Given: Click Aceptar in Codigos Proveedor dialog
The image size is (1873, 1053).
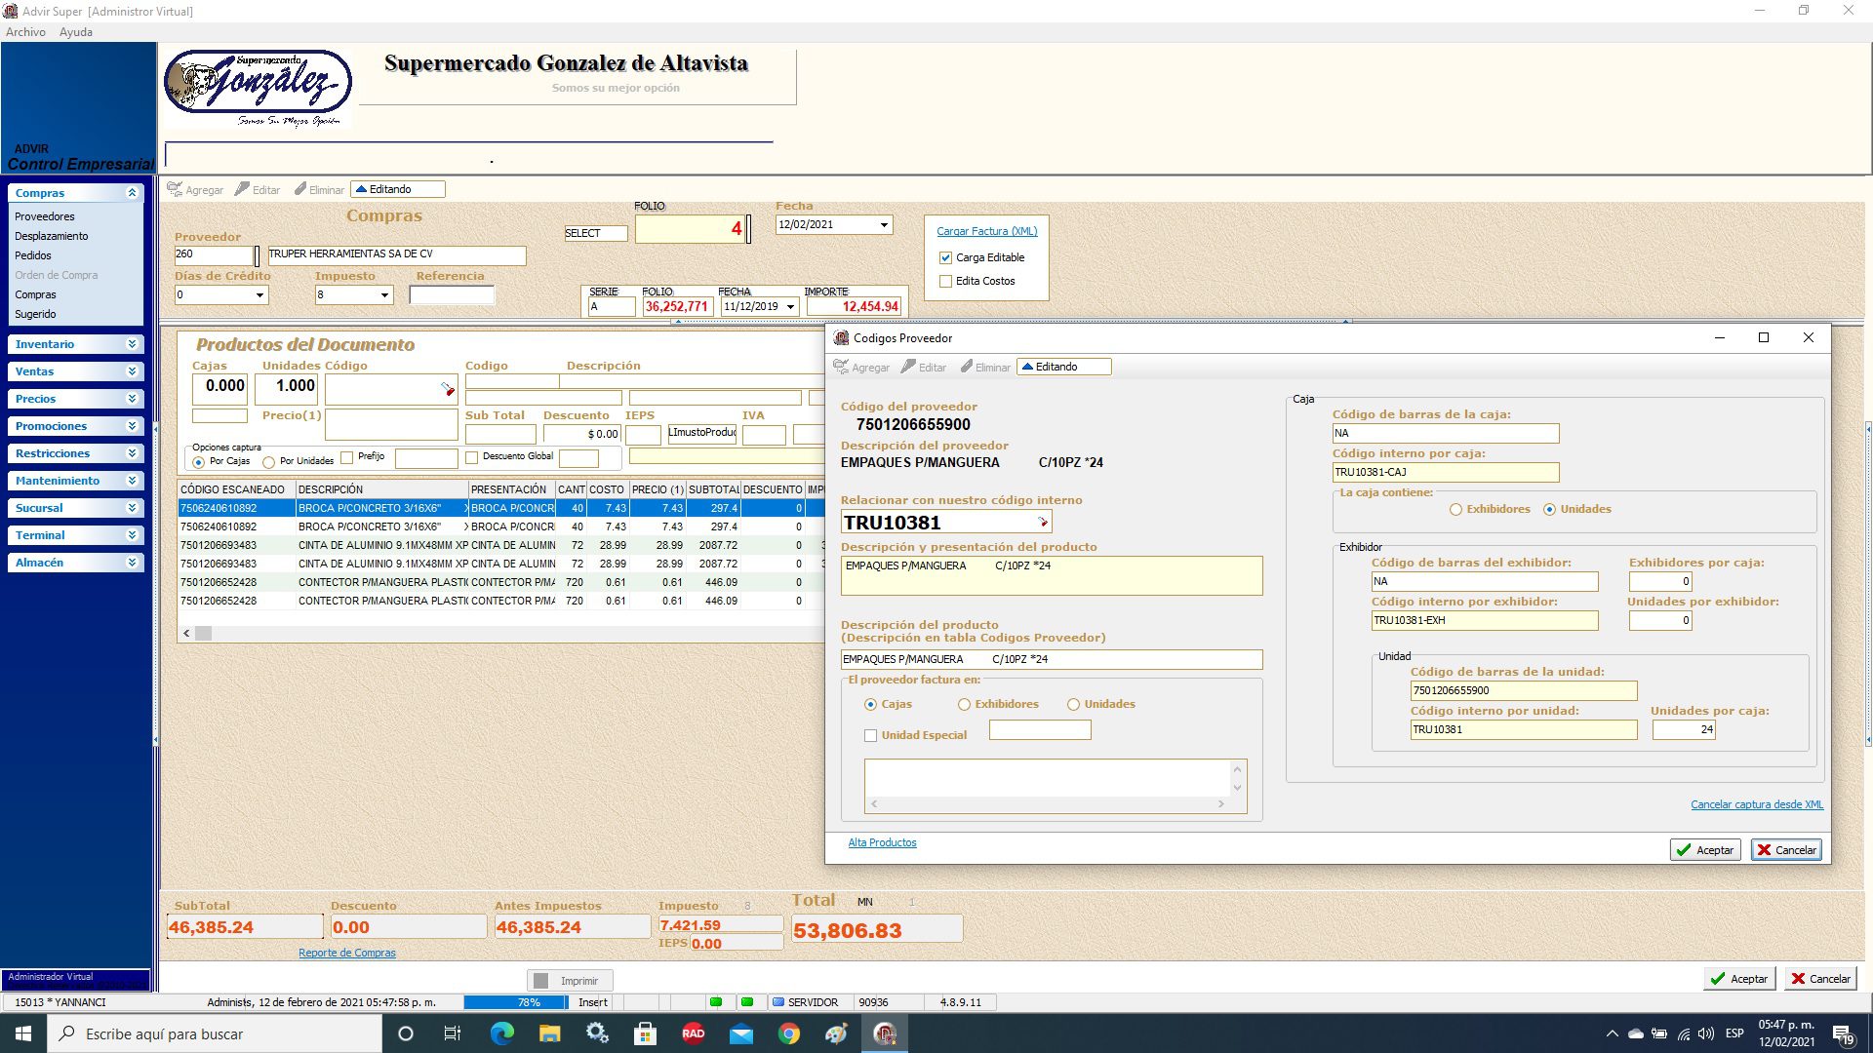Looking at the screenshot, I should [1704, 850].
